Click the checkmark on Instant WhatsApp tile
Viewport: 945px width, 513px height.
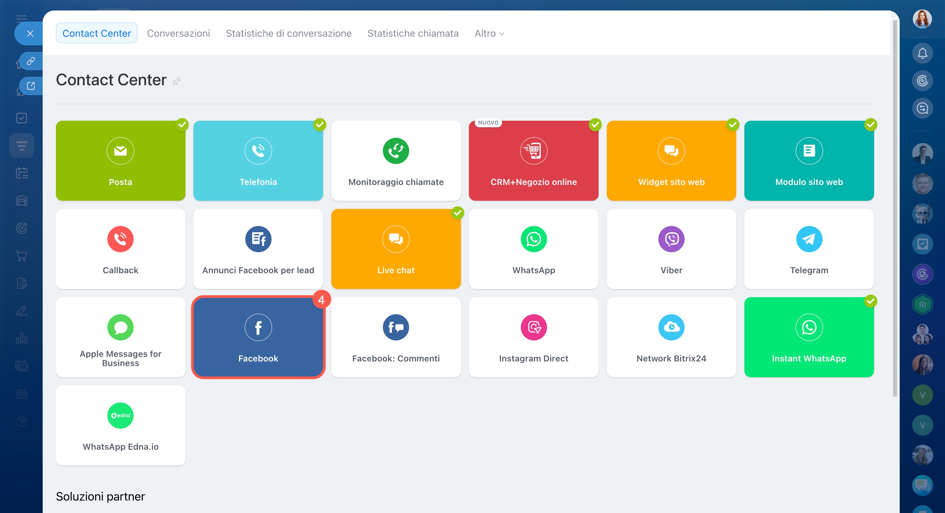pyautogui.click(x=870, y=301)
